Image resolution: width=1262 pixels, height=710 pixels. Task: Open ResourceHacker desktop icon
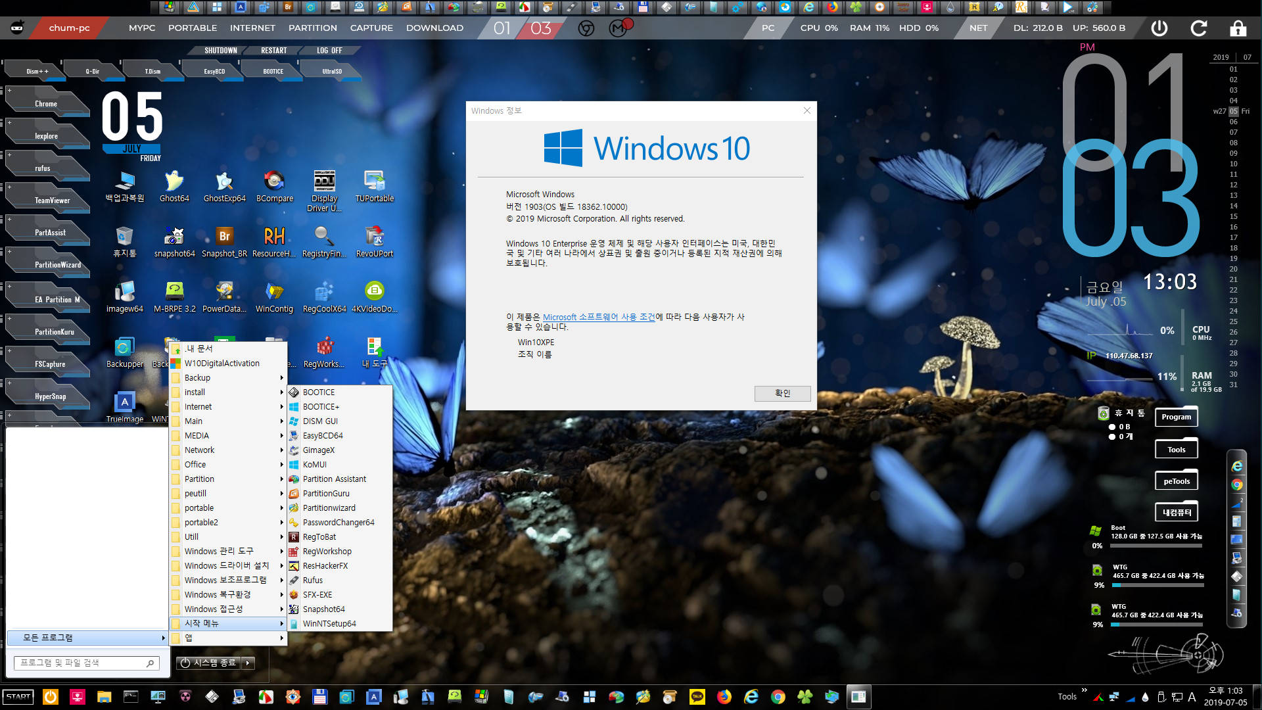point(274,242)
